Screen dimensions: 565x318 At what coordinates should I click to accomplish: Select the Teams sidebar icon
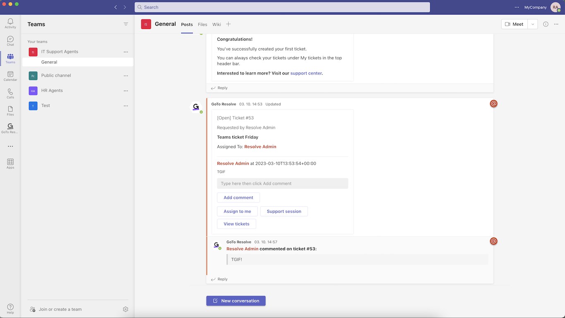pyautogui.click(x=10, y=58)
